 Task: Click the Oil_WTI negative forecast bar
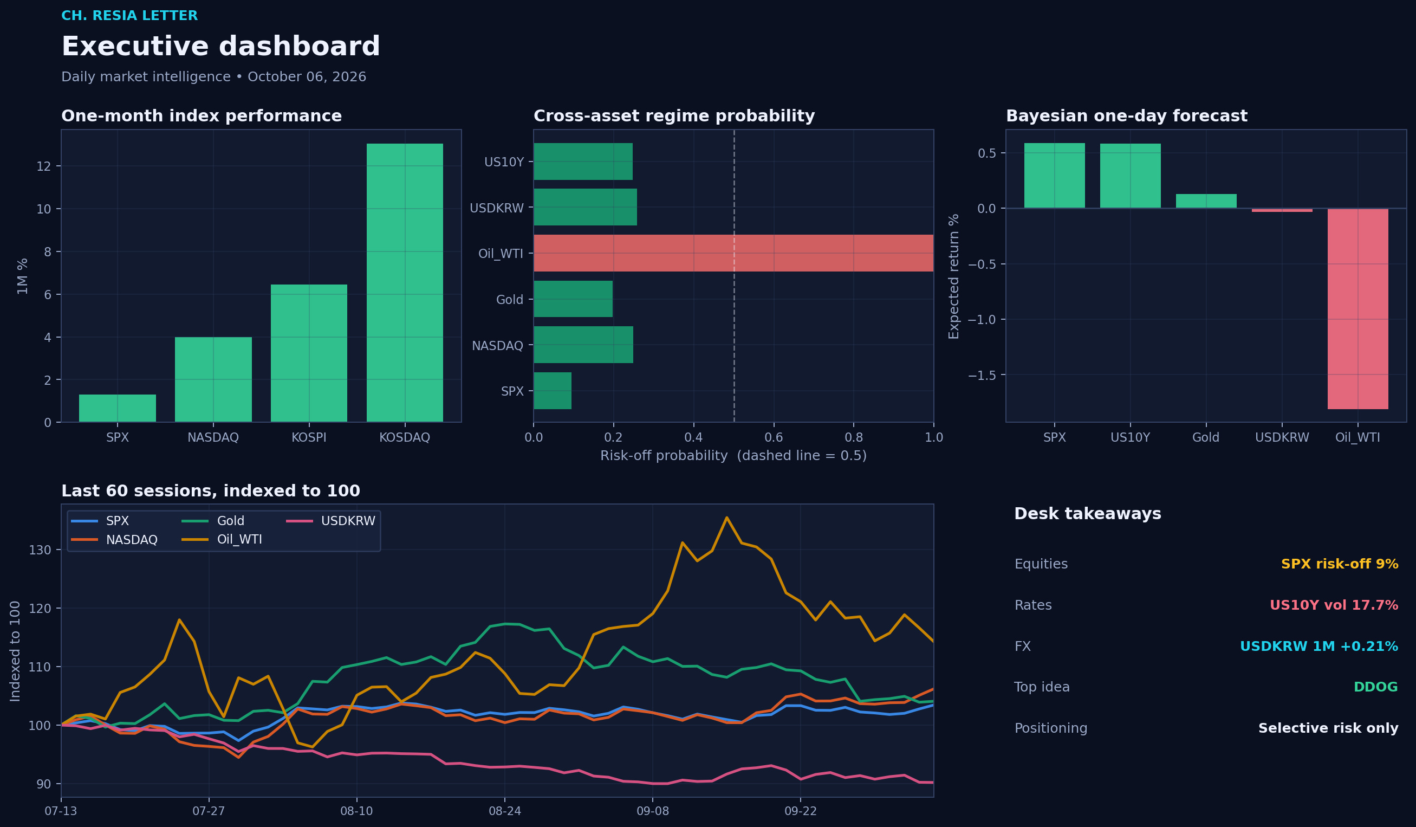click(1357, 309)
